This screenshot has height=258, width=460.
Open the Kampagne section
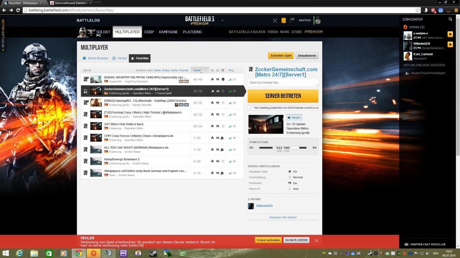tap(168, 32)
